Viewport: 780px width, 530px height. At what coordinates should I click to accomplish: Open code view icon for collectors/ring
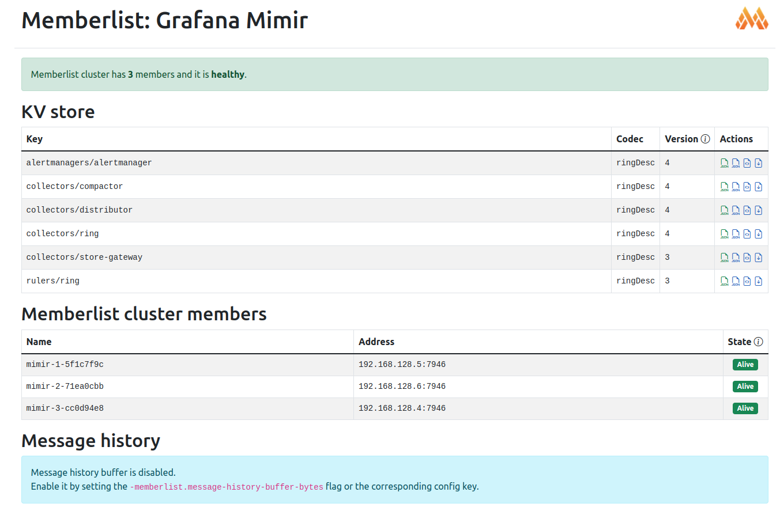[x=747, y=234]
